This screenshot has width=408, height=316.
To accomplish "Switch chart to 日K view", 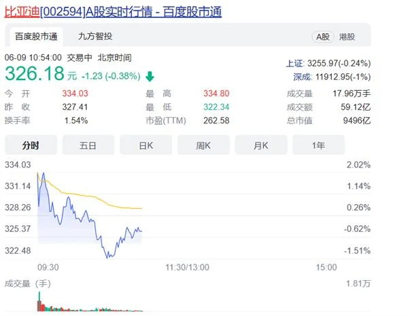I will [x=146, y=145].
